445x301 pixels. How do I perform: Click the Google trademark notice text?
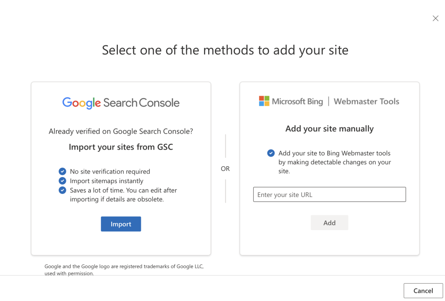124,270
